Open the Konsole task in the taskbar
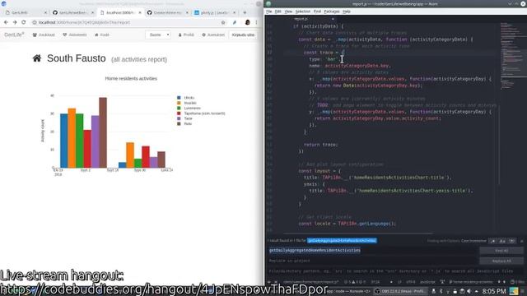This screenshot has height=296, width=527. (x=349, y=291)
